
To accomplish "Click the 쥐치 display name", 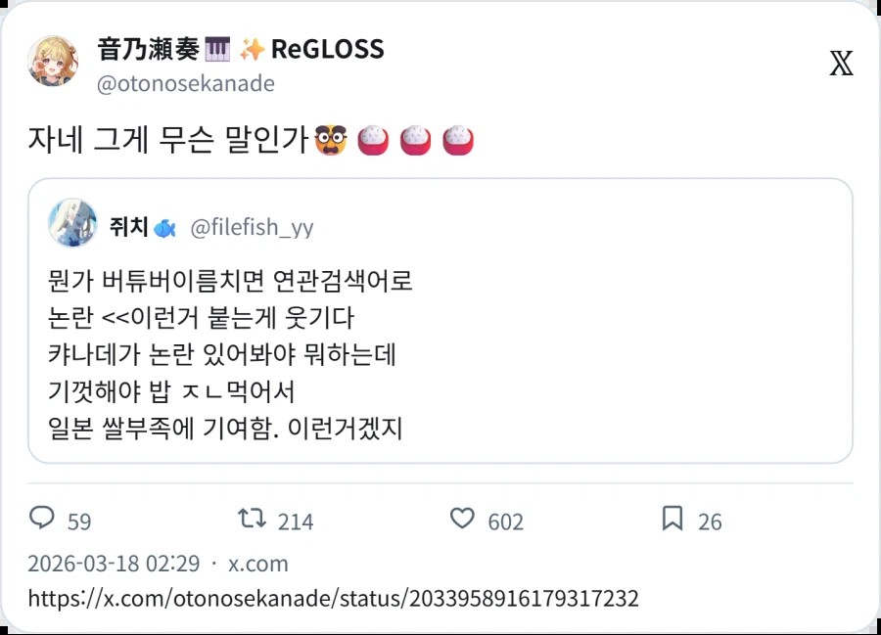I will tap(129, 227).
